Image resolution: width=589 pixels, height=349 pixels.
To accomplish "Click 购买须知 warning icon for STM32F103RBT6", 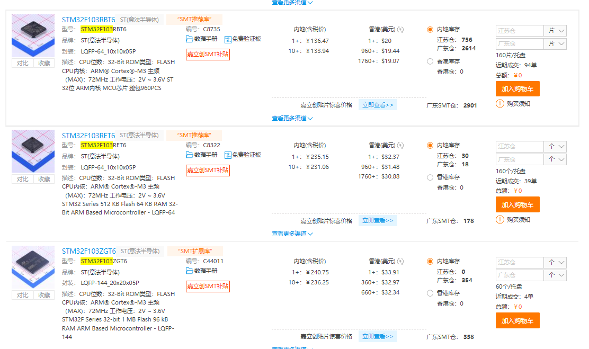I will tap(500, 104).
